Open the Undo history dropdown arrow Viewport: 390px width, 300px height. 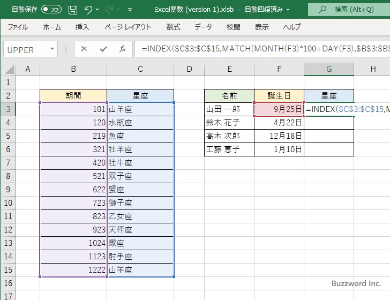pos(97,10)
